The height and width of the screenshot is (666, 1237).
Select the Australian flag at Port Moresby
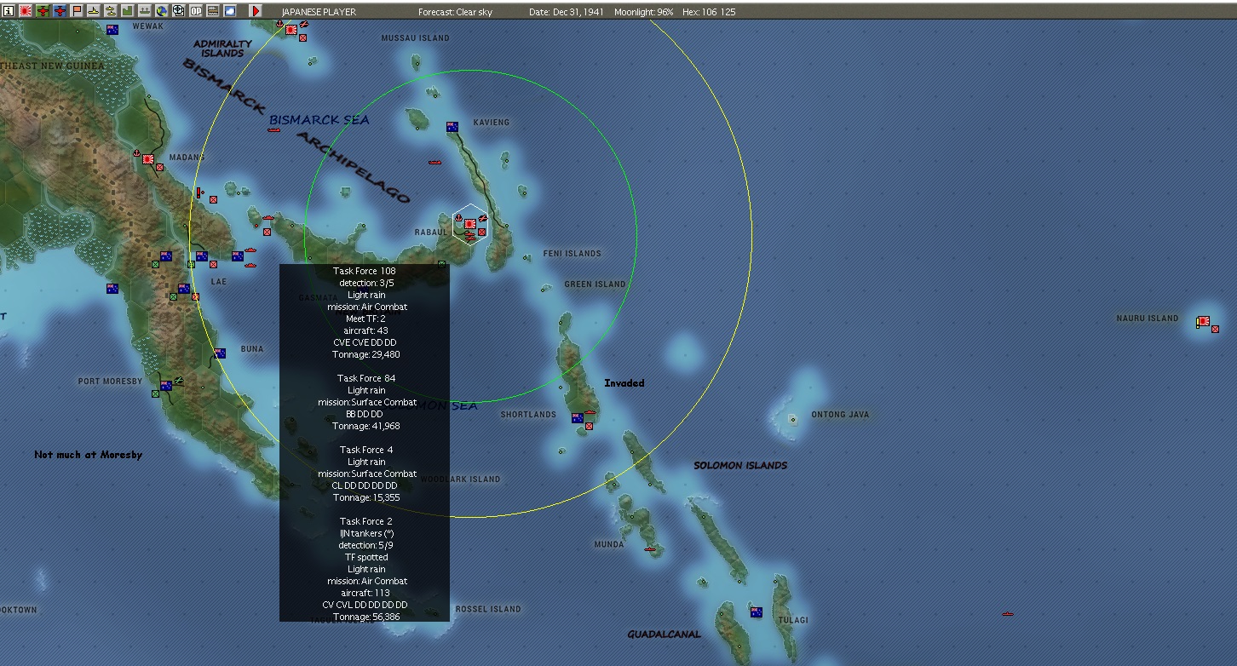click(x=166, y=386)
